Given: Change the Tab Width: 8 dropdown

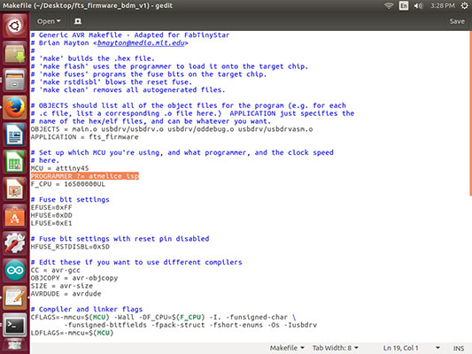Looking at the screenshot, I should [336, 348].
